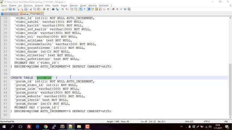Save all open files via toolbar
Image resolution: width=232 pixels, height=130 pixels.
[14, 9]
